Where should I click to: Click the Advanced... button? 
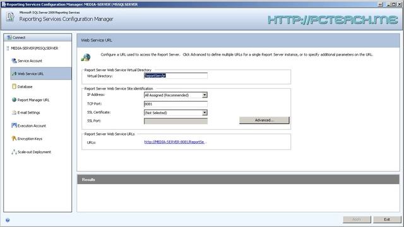click(x=264, y=120)
